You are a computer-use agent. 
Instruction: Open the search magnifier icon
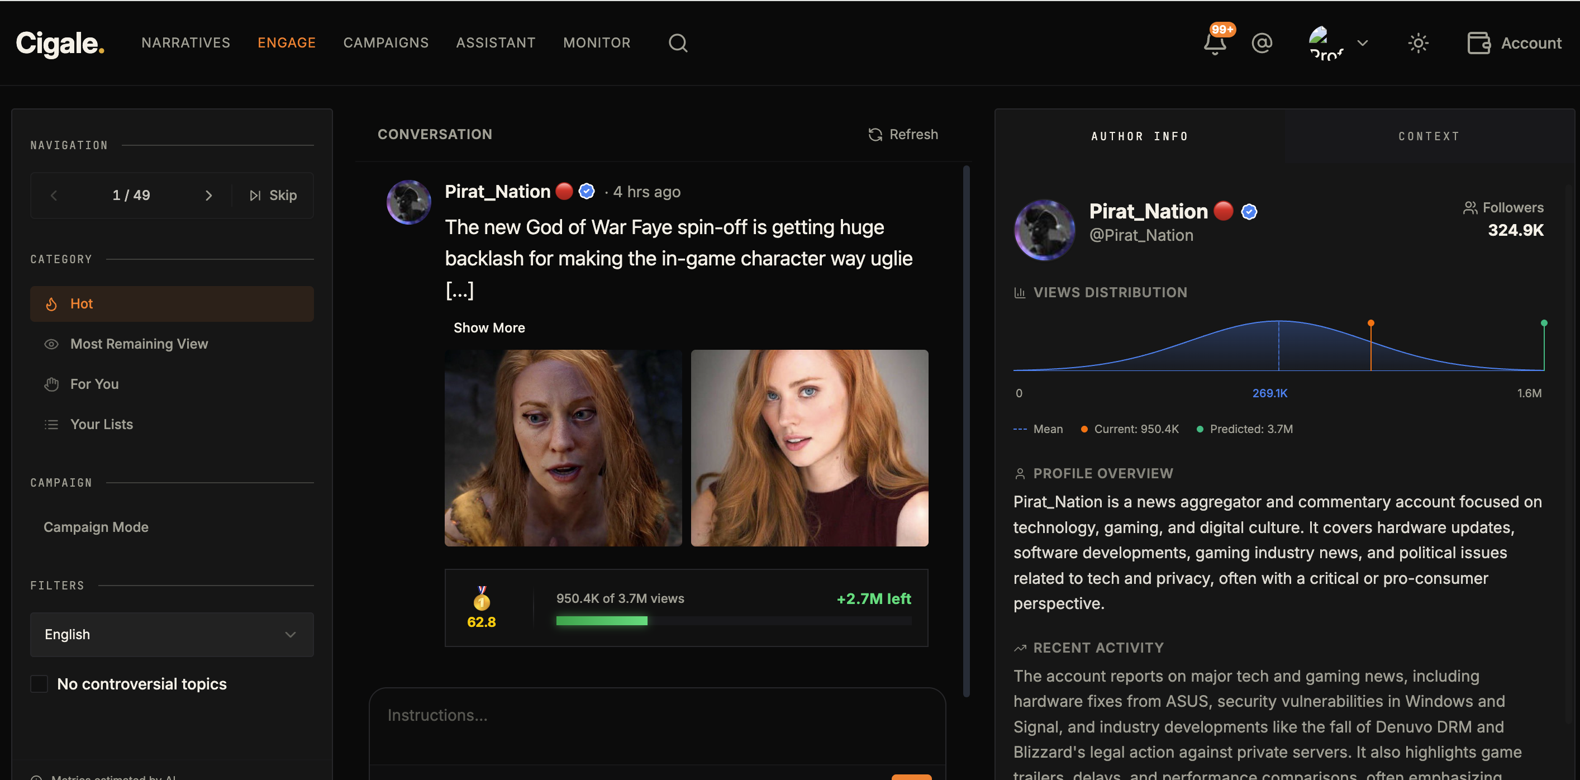coord(678,43)
